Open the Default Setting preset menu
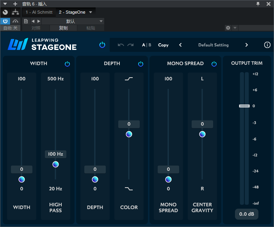The image size is (274, 227). click(x=214, y=45)
